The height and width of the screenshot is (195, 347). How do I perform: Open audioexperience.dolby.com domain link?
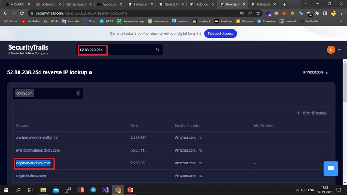37,138
